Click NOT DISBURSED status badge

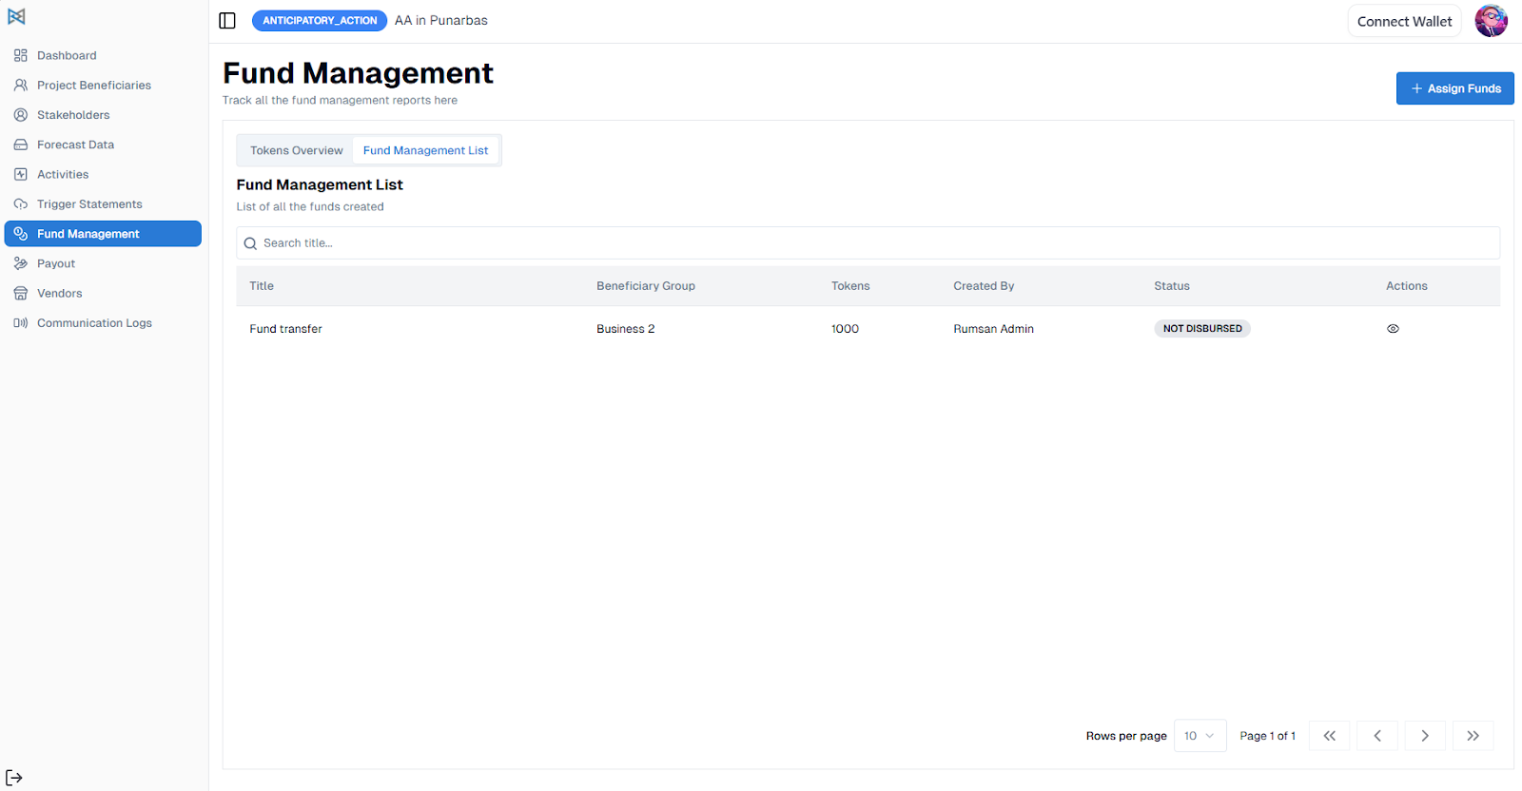pyautogui.click(x=1202, y=329)
